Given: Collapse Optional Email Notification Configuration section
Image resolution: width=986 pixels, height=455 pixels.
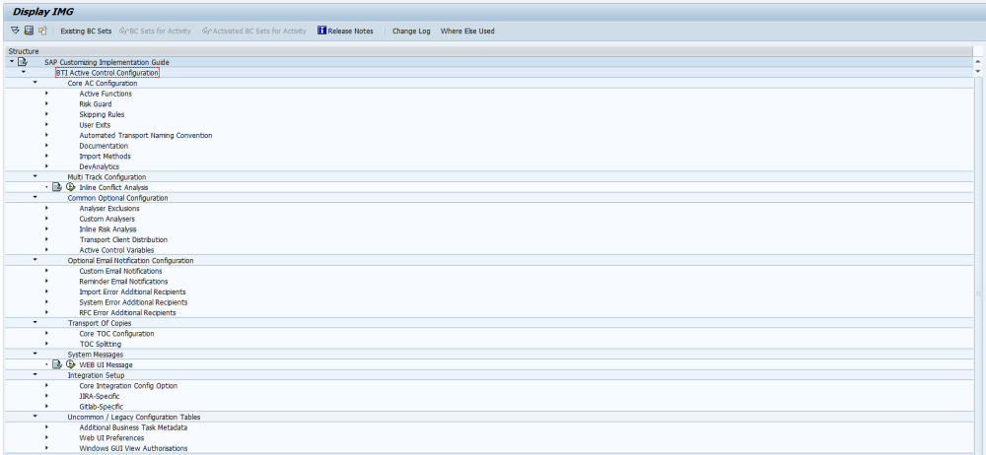Looking at the screenshot, I should [35, 260].
